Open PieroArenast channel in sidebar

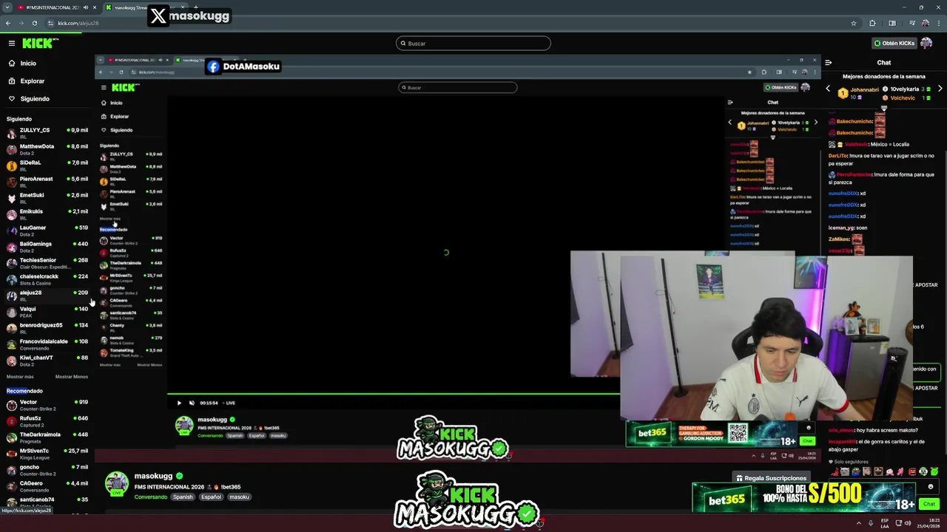point(47,182)
